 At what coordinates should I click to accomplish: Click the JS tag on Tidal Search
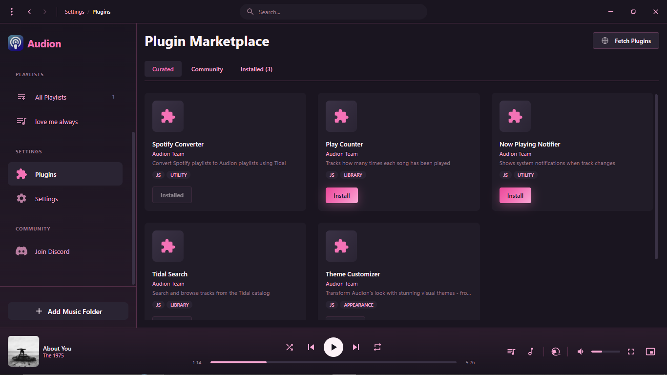click(158, 305)
